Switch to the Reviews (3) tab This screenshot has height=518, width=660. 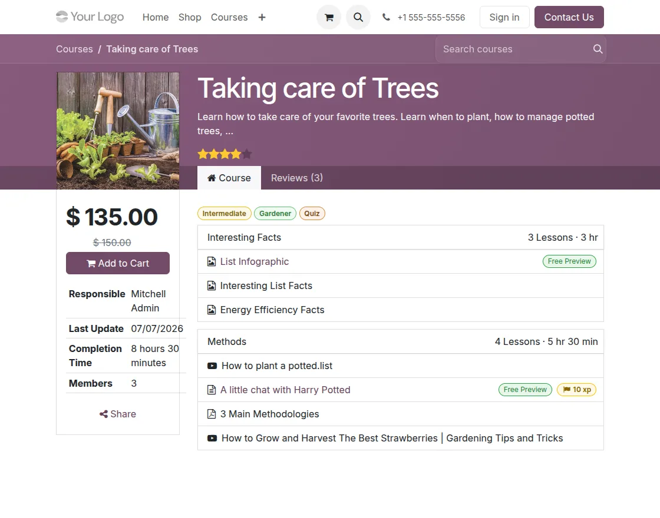[297, 178]
